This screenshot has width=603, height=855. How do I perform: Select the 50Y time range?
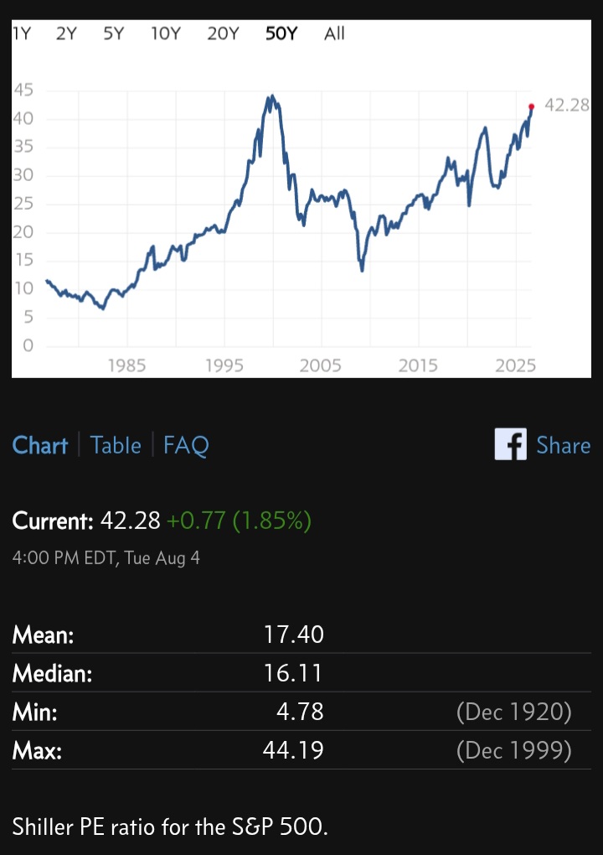pyautogui.click(x=281, y=34)
